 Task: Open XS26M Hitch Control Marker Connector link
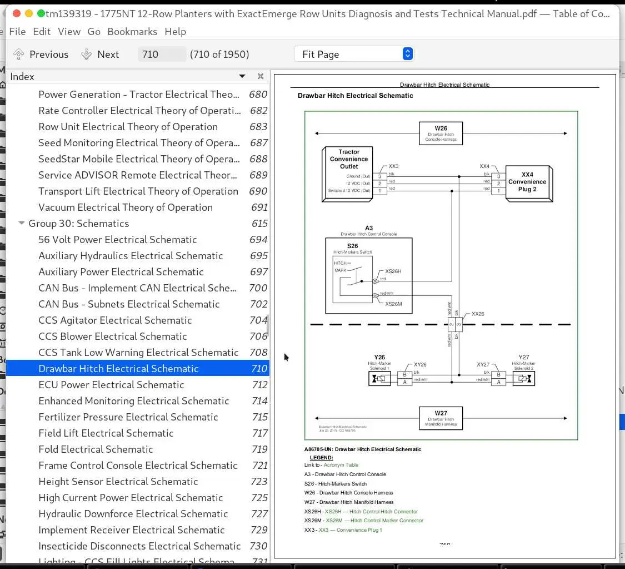[374, 520]
